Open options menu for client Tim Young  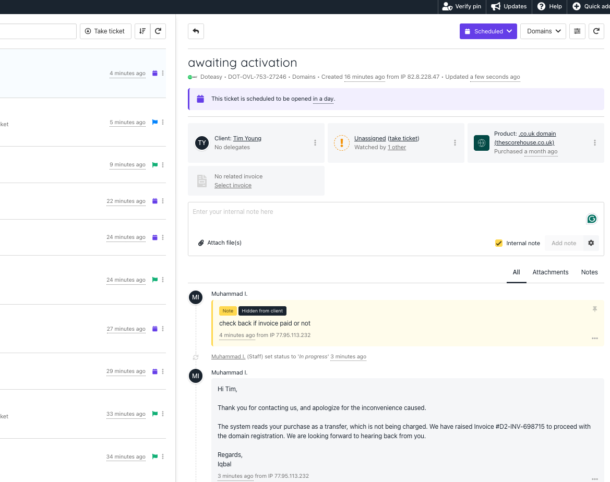[x=315, y=143]
